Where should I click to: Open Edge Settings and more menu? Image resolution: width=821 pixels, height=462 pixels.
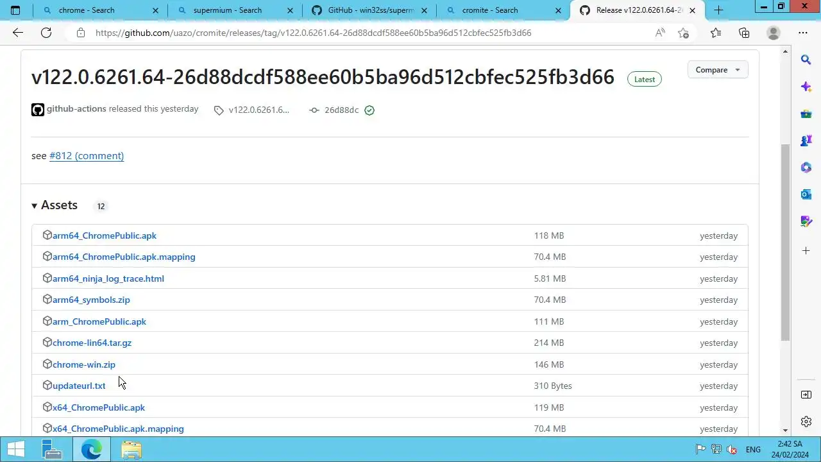pos(803,33)
